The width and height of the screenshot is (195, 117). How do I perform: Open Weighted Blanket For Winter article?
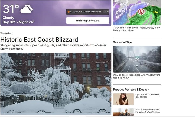148,111
